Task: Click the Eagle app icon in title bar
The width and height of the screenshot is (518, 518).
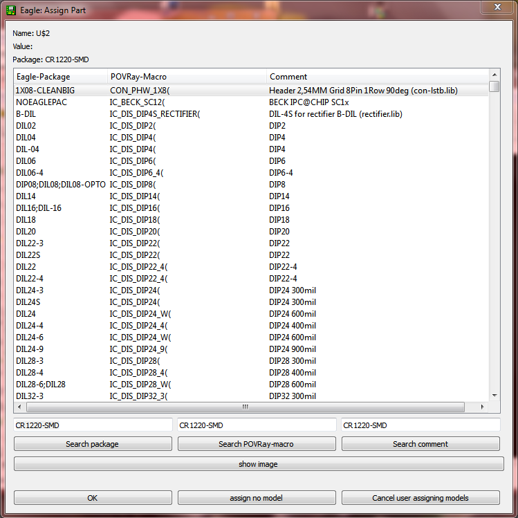Action: coord(11,10)
